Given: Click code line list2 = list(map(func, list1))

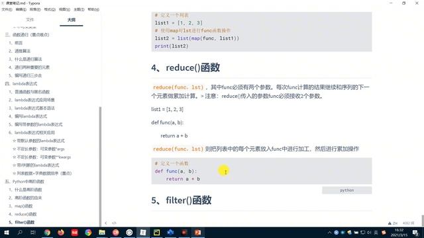Looking at the screenshot, I should (x=197, y=38).
